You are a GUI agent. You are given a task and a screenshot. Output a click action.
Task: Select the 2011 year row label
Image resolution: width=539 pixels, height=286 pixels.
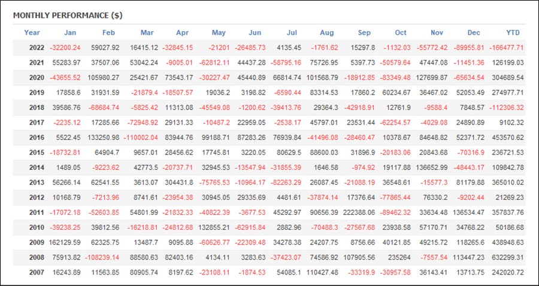tap(37, 212)
